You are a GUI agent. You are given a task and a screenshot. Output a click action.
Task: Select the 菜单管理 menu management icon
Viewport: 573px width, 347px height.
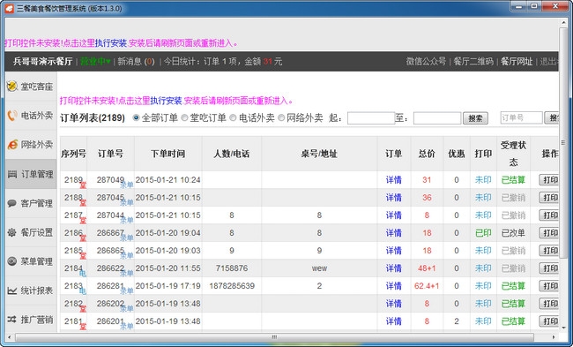(x=12, y=261)
